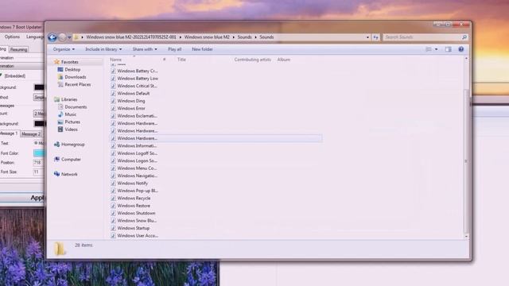Switch to the Message 2 tab

(31, 134)
